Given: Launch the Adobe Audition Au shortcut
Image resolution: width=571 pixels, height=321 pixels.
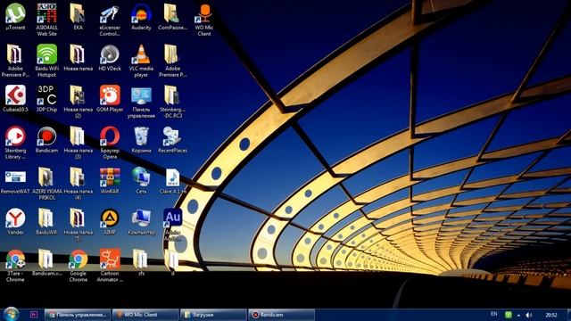Looking at the screenshot, I should (172, 224).
